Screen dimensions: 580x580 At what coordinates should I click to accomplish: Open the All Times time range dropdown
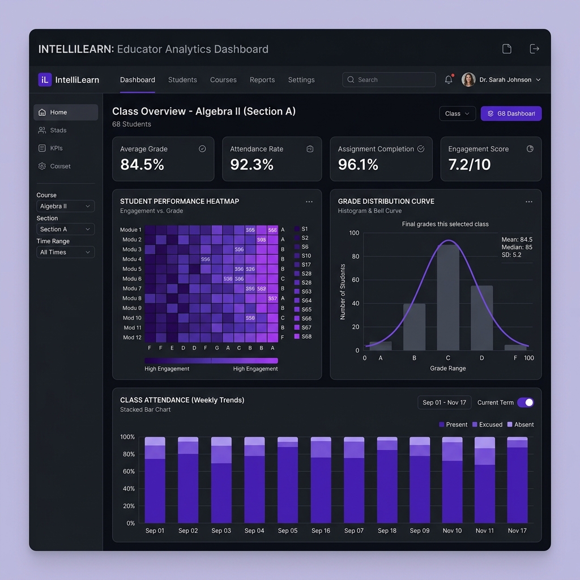(x=66, y=252)
